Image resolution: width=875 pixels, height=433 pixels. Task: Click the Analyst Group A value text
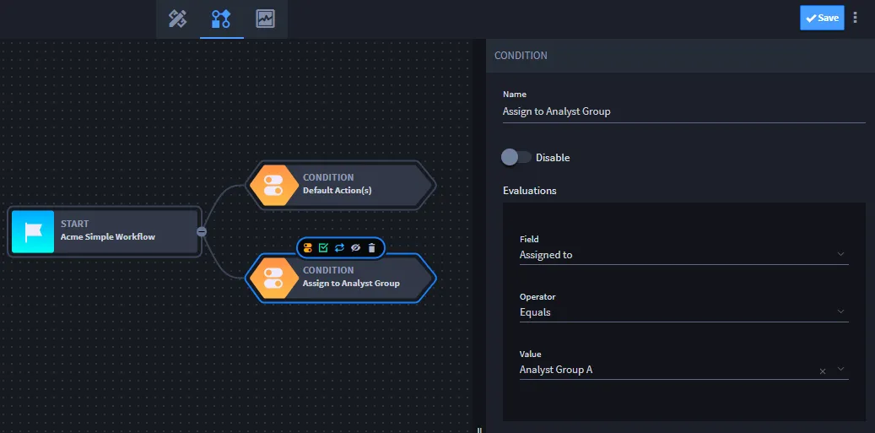[x=556, y=370]
